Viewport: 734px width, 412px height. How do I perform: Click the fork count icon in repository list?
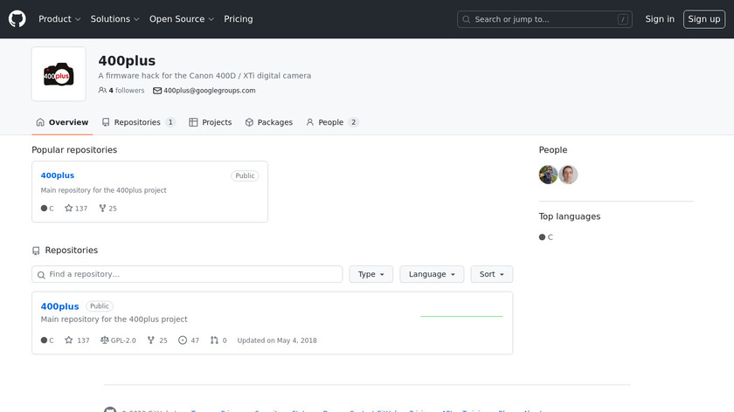pos(151,340)
